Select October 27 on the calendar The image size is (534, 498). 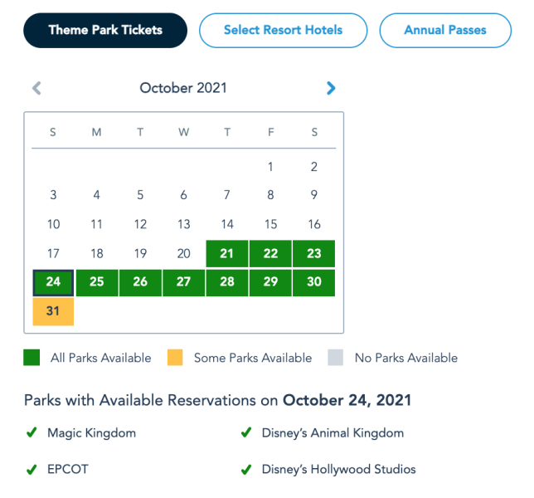184,282
